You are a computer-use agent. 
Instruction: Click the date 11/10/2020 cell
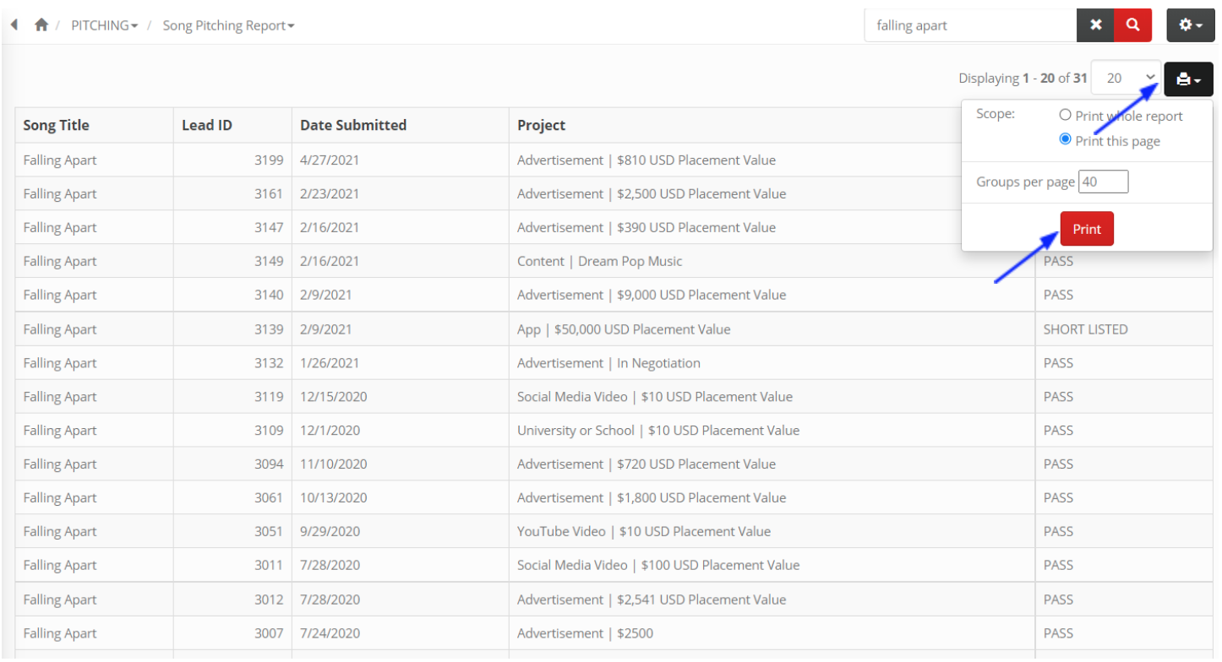400,464
